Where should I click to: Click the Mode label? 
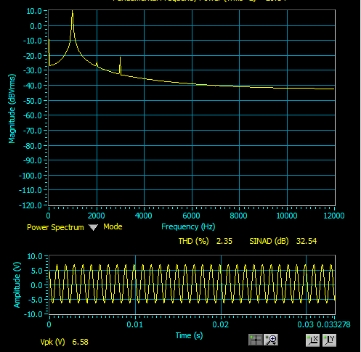coord(113,226)
